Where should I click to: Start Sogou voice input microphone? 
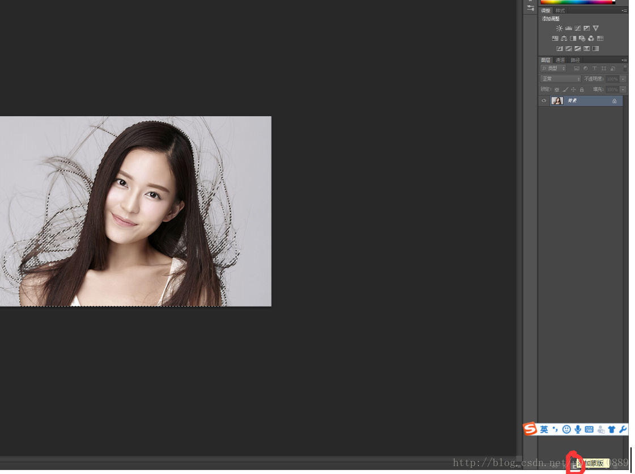(x=578, y=429)
